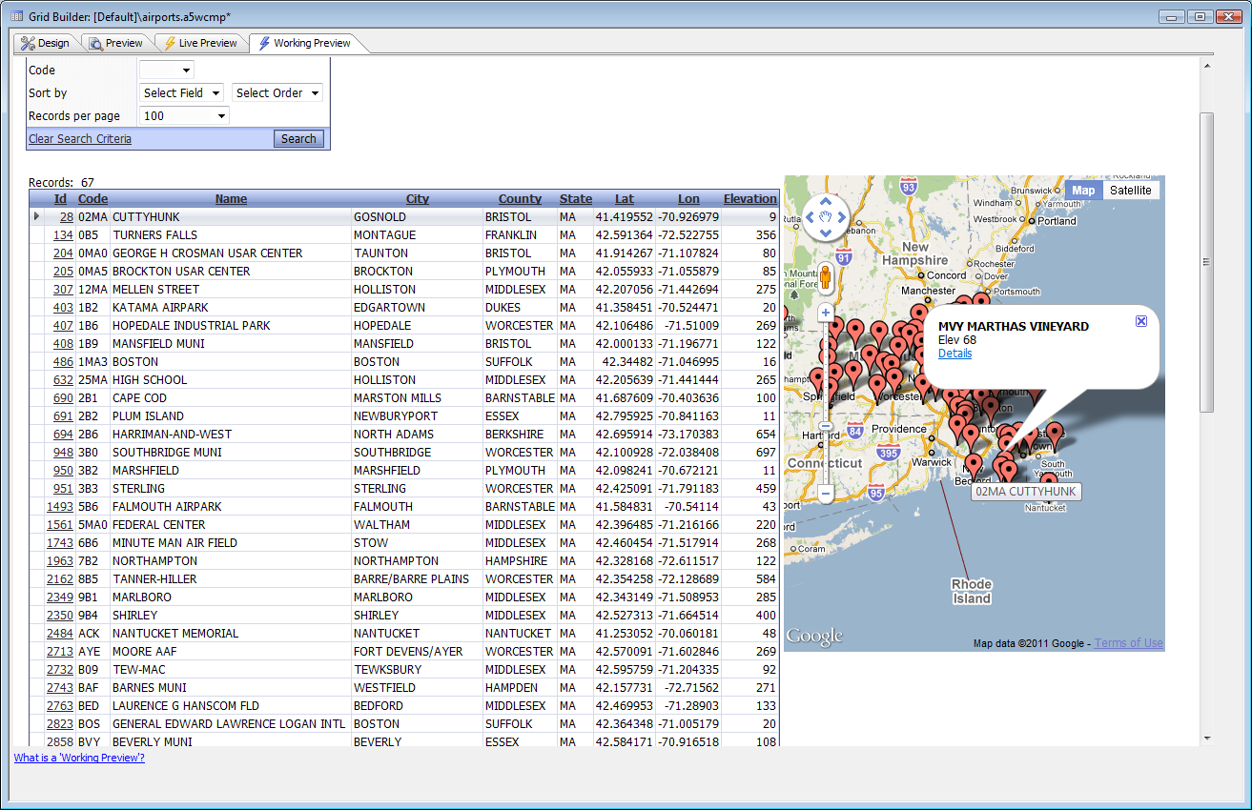The width and height of the screenshot is (1252, 810).
Task: Sort by the Elevation column header
Action: click(749, 199)
